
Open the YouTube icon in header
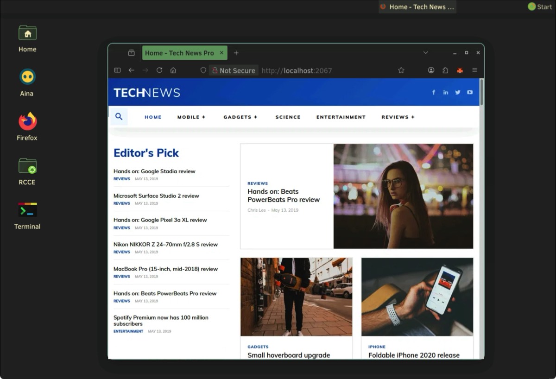coord(470,92)
